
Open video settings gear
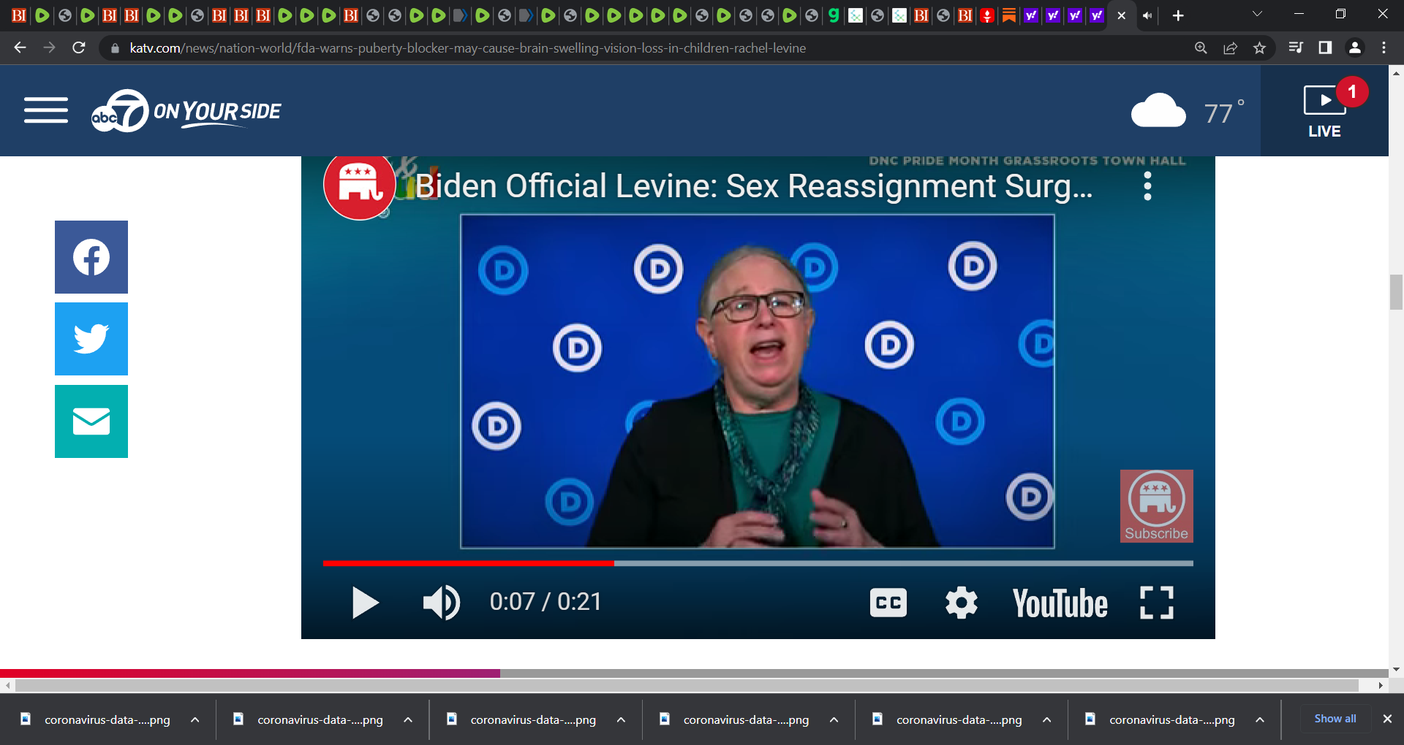(961, 603)
